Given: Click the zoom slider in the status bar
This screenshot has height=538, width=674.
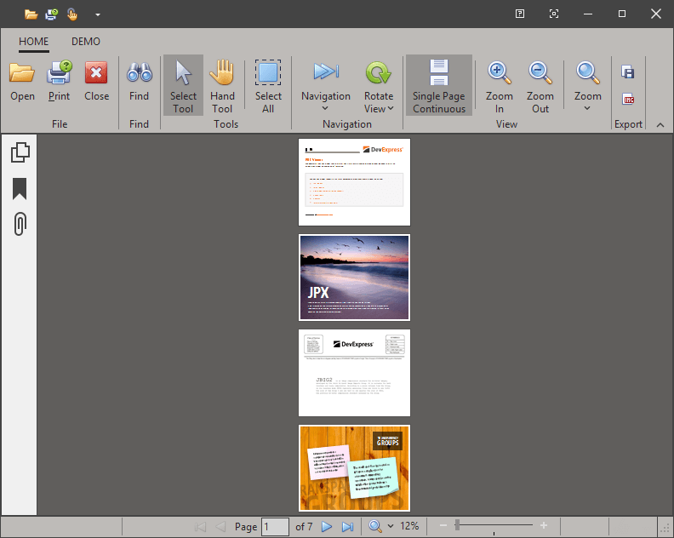Looking at the screenshot, I should point(458,526).
